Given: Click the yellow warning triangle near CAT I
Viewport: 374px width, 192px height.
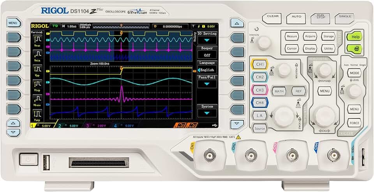Looking at the screenshot, I should coord(238,137).
